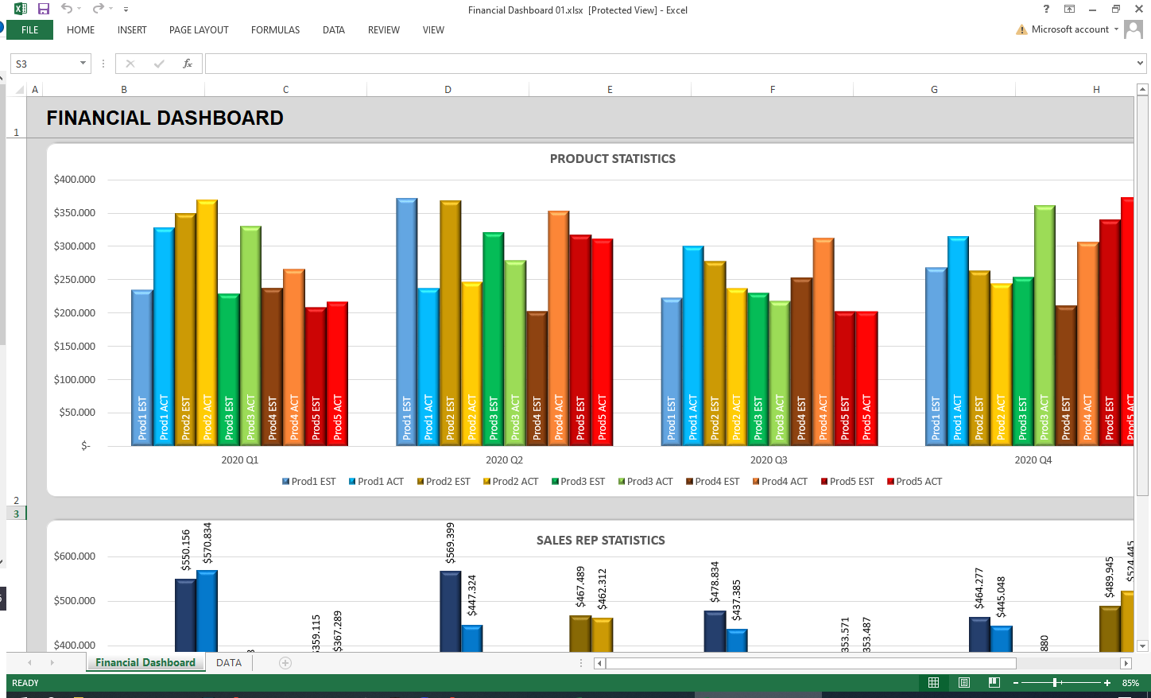Click the Save icon in quick access toolbar
The height and width of the screenshot is (698, 1151).
coord(44,9)
